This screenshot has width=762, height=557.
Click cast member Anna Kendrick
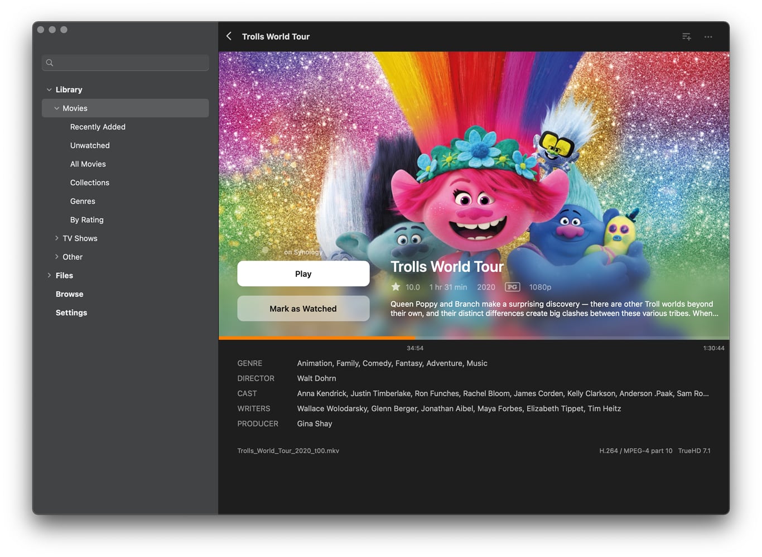tap(322, 393)
